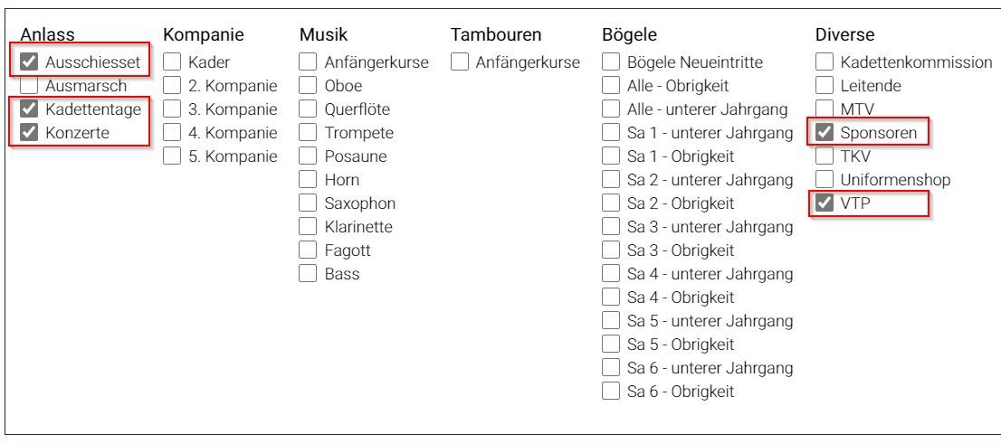Uncheck the Kadettentage option
This screenshot has height=444, width=1001.
tap(29, 109)
